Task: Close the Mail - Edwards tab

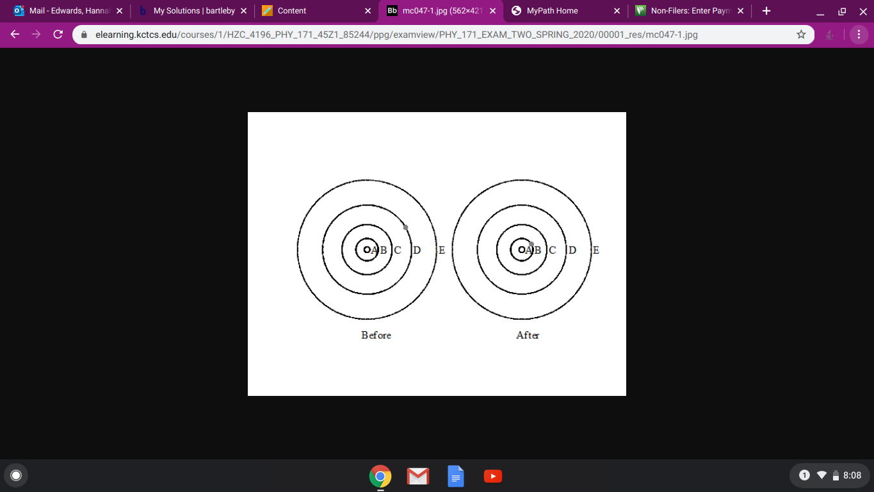Action: point(120,11)
